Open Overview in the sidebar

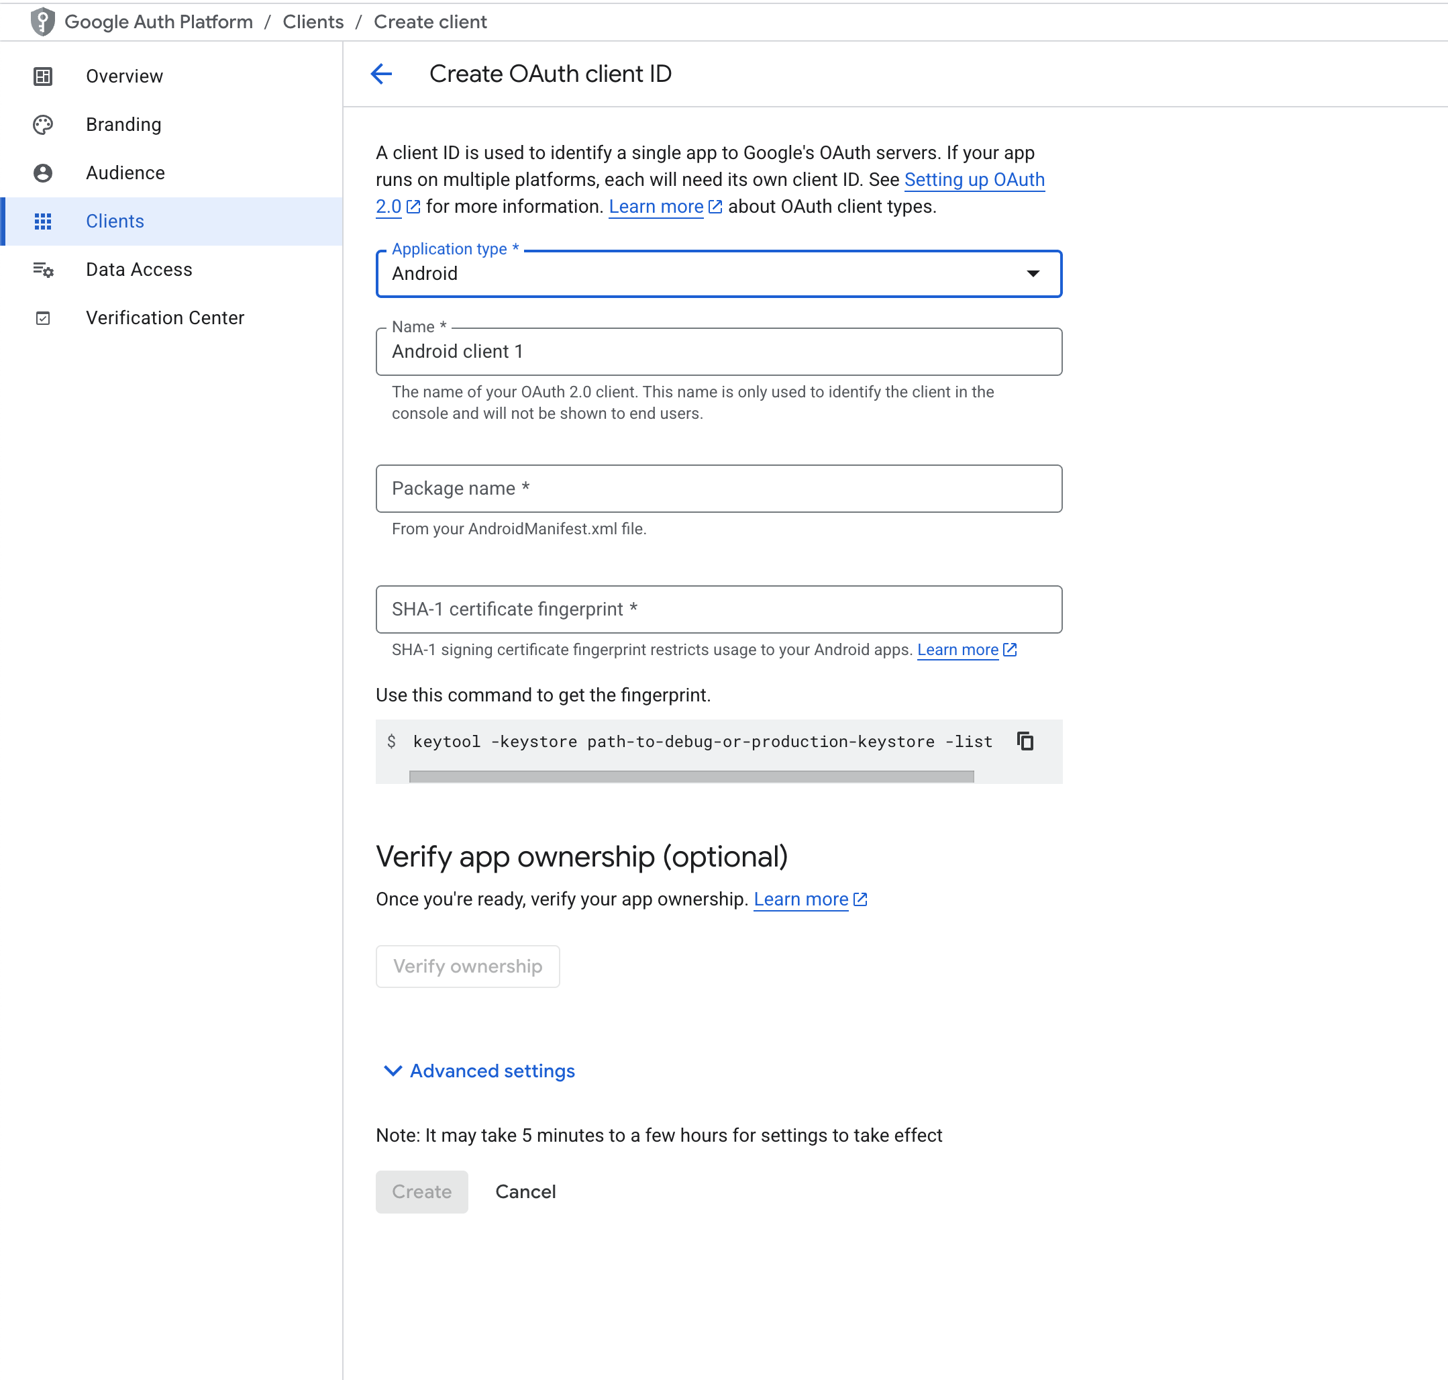click(x=171, y=77)
